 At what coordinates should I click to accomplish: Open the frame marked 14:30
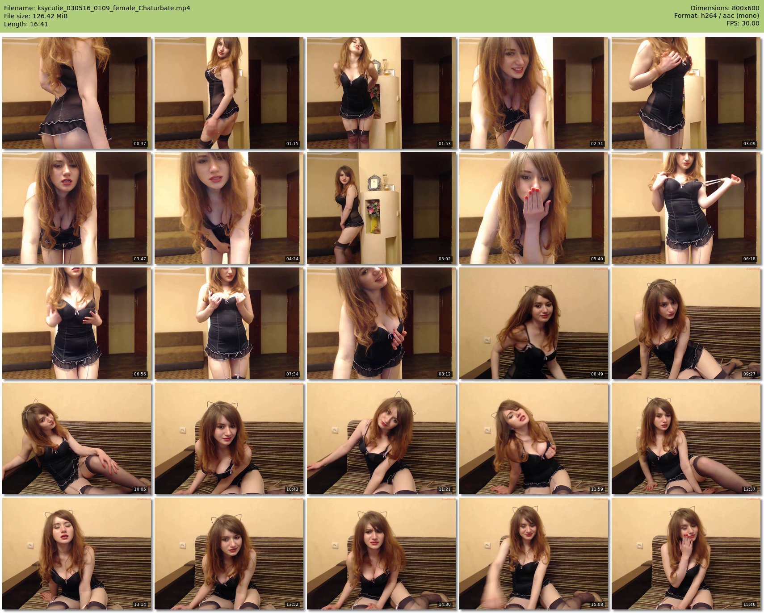[x=382, y=554]
